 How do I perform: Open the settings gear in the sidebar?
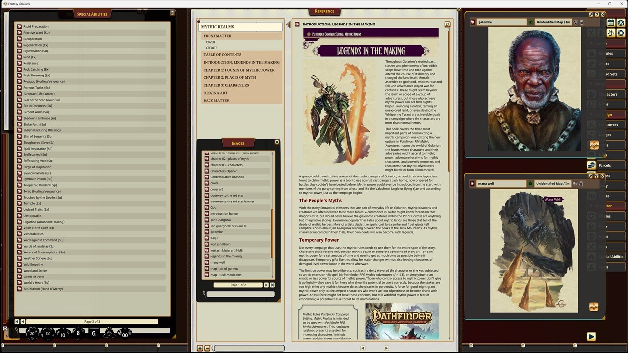[620, 33]
